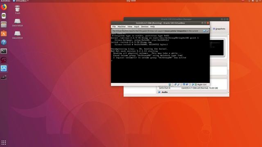The width and height of the screenshot is (262, 147).
Task: Launch Terminal from the dock
Action: tap(4, 51)
